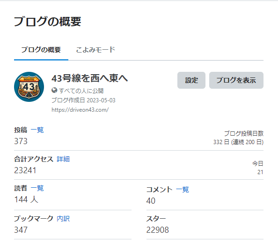Click the blog title 43号線を西へ東へ
278x245 pixels.
pos(90,78)
